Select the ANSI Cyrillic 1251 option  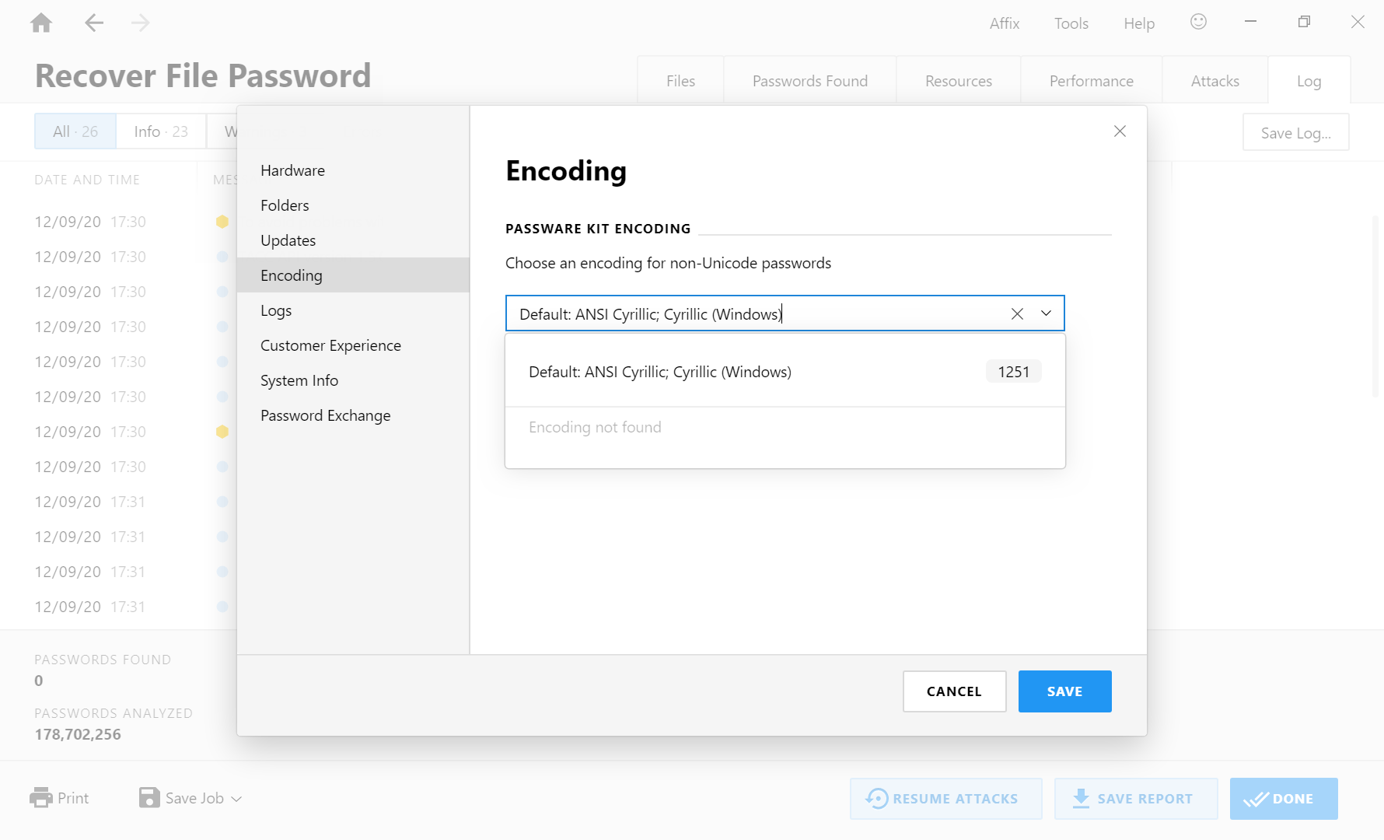click(785, 371)
